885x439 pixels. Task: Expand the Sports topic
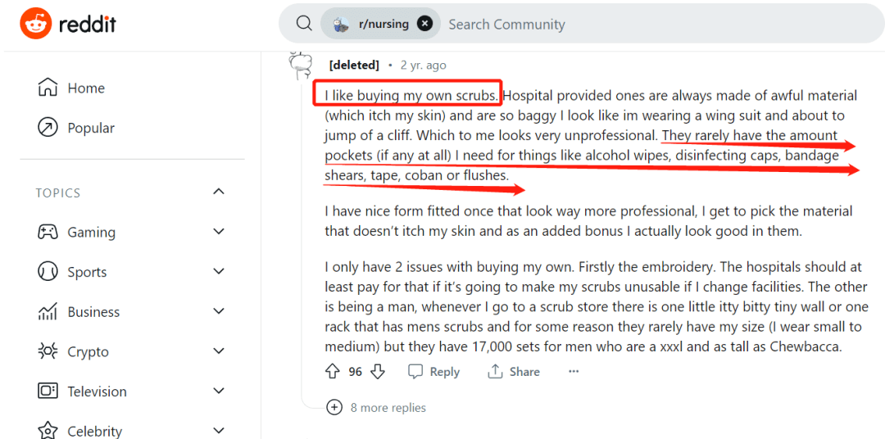(x=219, y=272)
